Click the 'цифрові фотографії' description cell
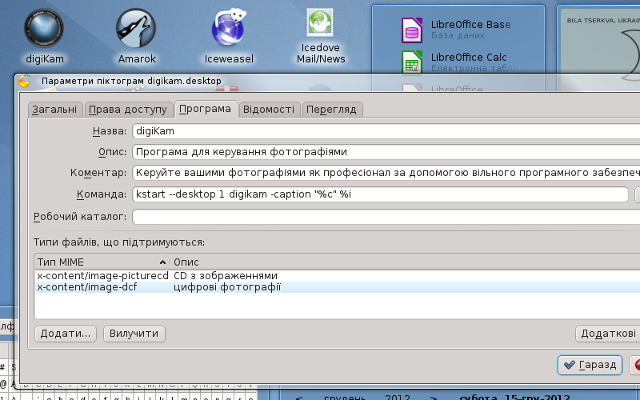Viewport: 640px width, 400px height. click(x=227, y=287)
